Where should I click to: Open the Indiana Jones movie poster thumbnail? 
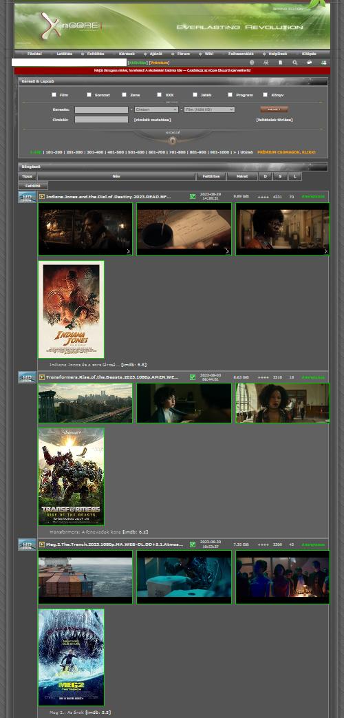click(71, 310)
